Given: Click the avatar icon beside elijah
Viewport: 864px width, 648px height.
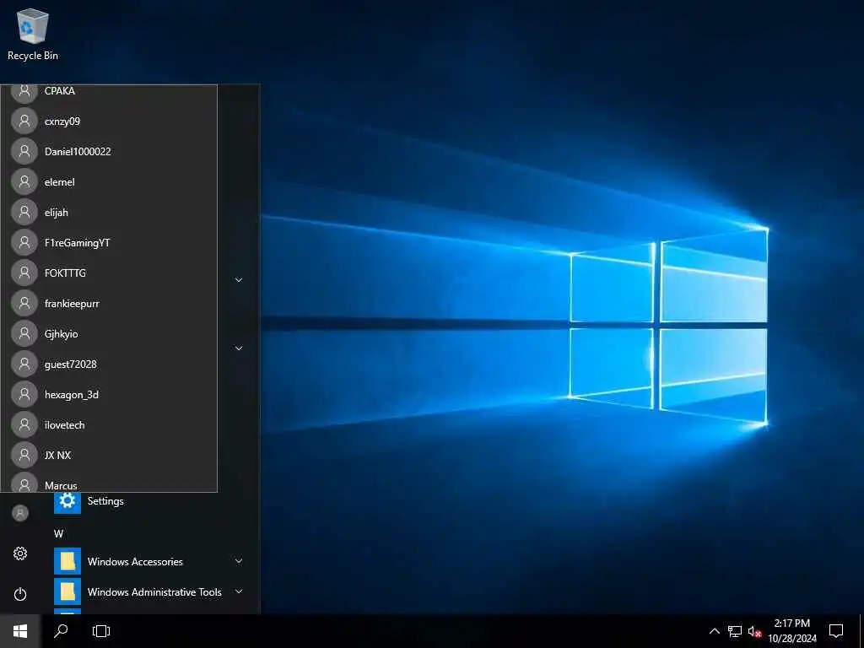Looking at the screenshot, I should [24, 212].
